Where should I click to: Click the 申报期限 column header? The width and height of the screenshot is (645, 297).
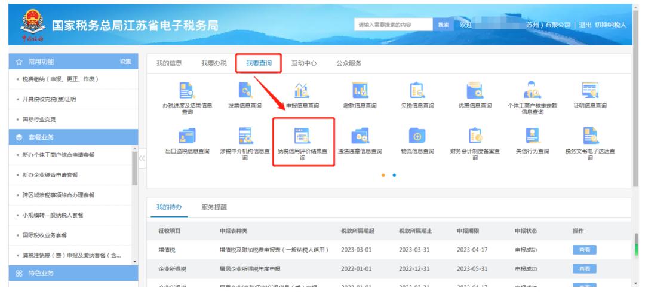click(468, 231)
